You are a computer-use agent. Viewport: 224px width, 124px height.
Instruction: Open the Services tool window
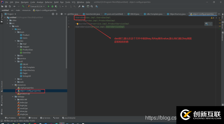[x=45, y=118]
